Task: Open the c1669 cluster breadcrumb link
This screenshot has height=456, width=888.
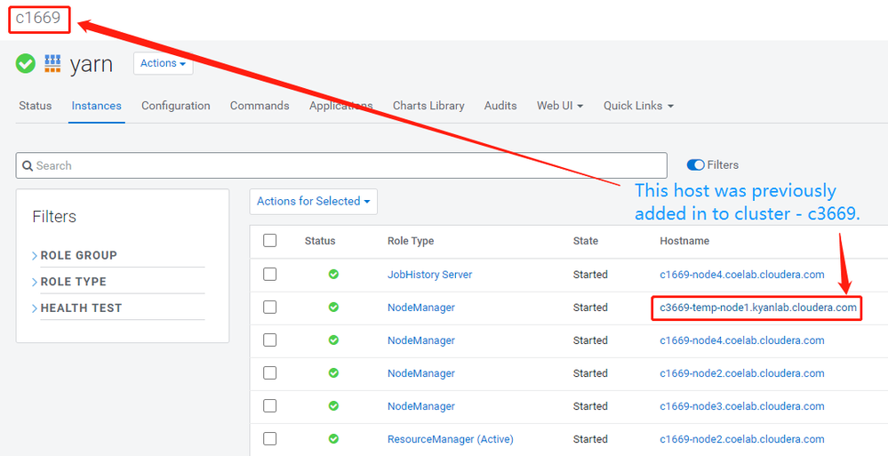Action: point(38,18)
